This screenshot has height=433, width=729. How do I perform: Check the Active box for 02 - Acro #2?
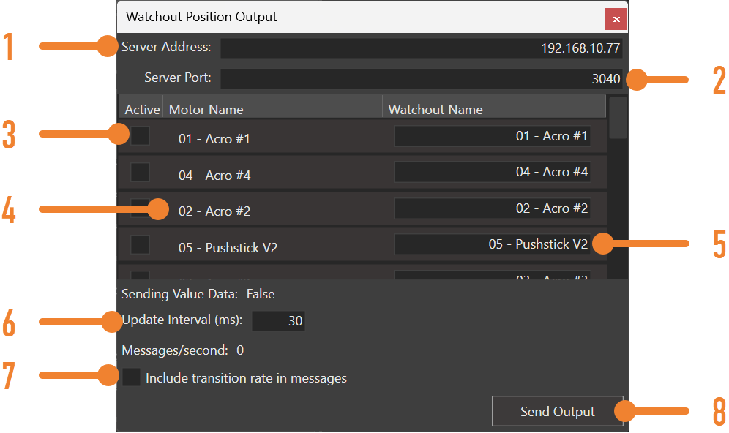pyautogui.click(x=139, y=208)
